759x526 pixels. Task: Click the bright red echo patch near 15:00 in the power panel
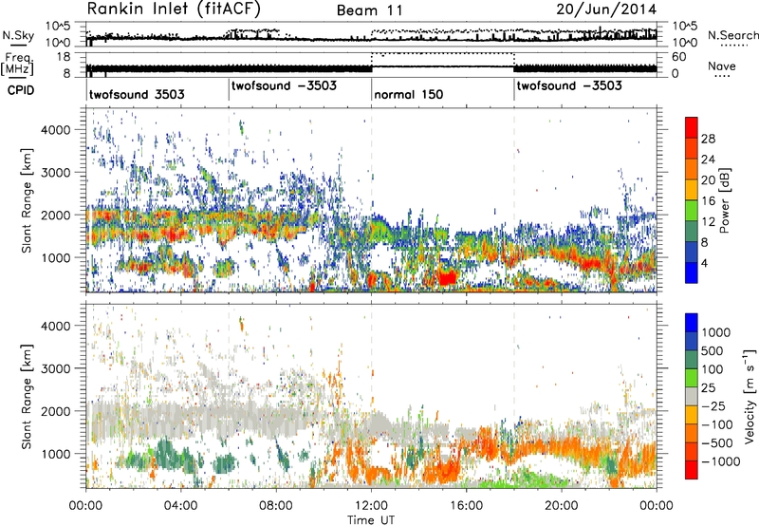[x=447, y=278]
